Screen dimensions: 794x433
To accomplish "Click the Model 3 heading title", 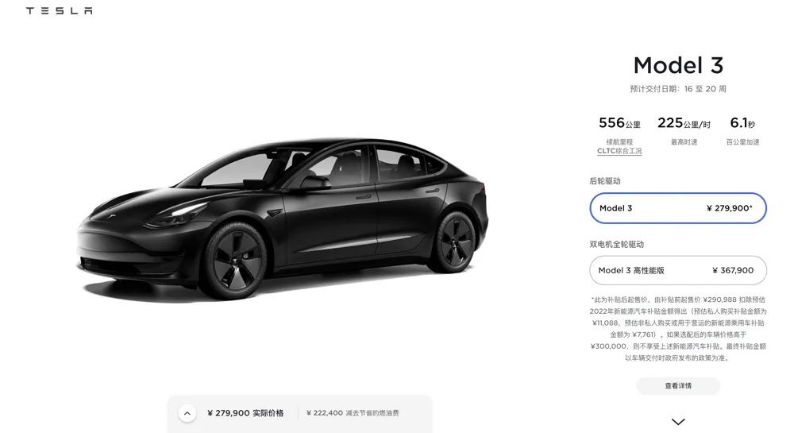I will click(678, 65).
